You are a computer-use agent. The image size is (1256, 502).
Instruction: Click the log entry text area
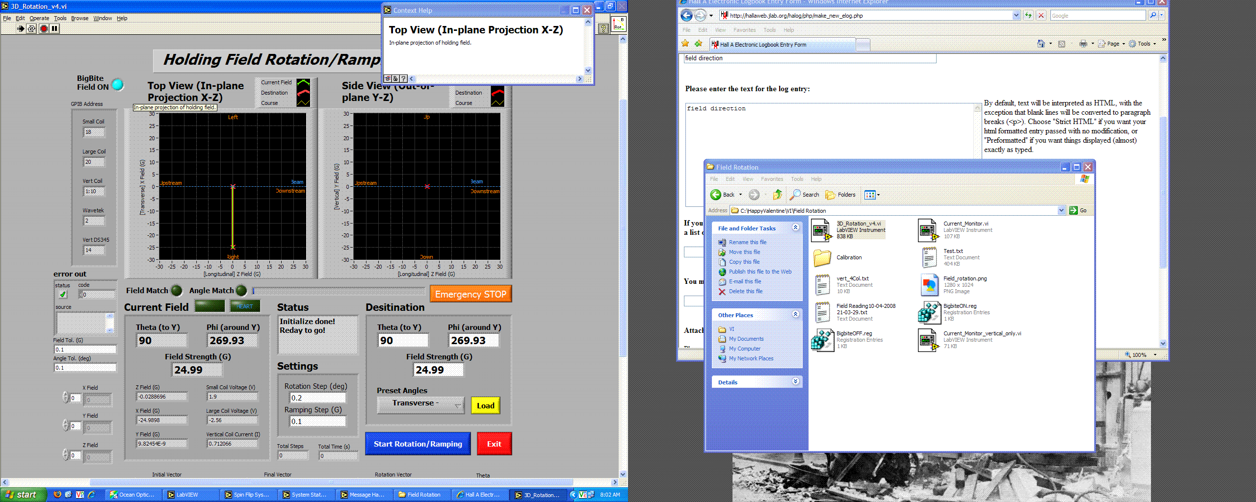833,154
